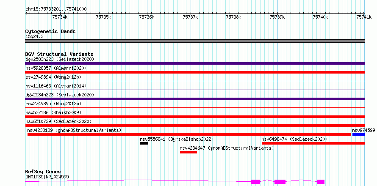Click the first magenta DNM1P35 exon block
The image size is (377, 186).
click(x=255, y=182)
